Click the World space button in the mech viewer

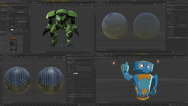pyautogui.click(x=54, y=5)
